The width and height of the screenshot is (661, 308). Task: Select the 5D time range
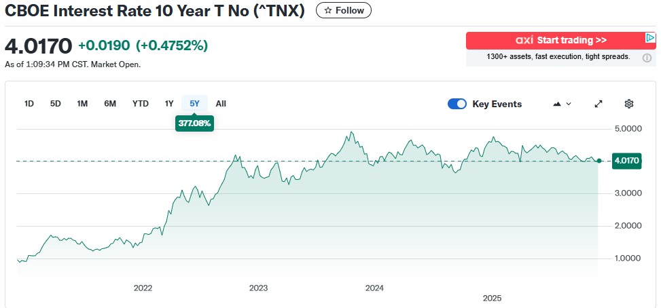coord(56,104)
